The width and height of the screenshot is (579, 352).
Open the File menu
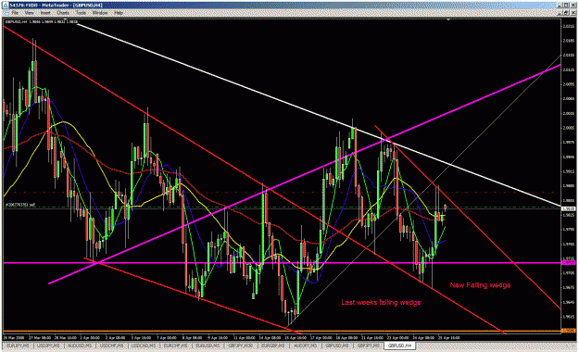pos(15,13)
